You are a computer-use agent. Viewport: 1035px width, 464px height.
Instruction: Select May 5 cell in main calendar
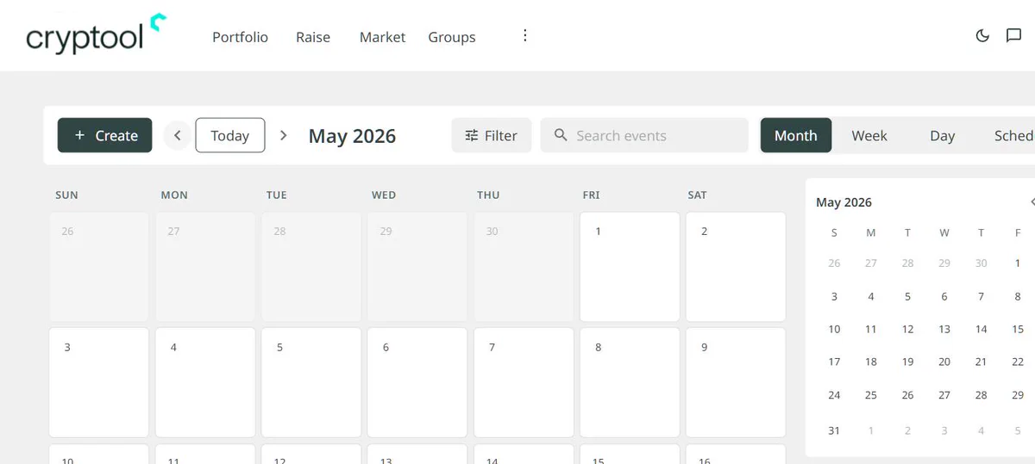tap(311, 382)
